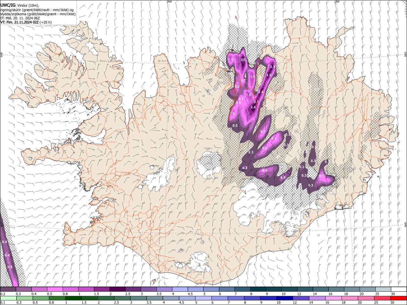
Task: Select upper legend swatch between 8 and 9
Action: (x=258, y=289)
